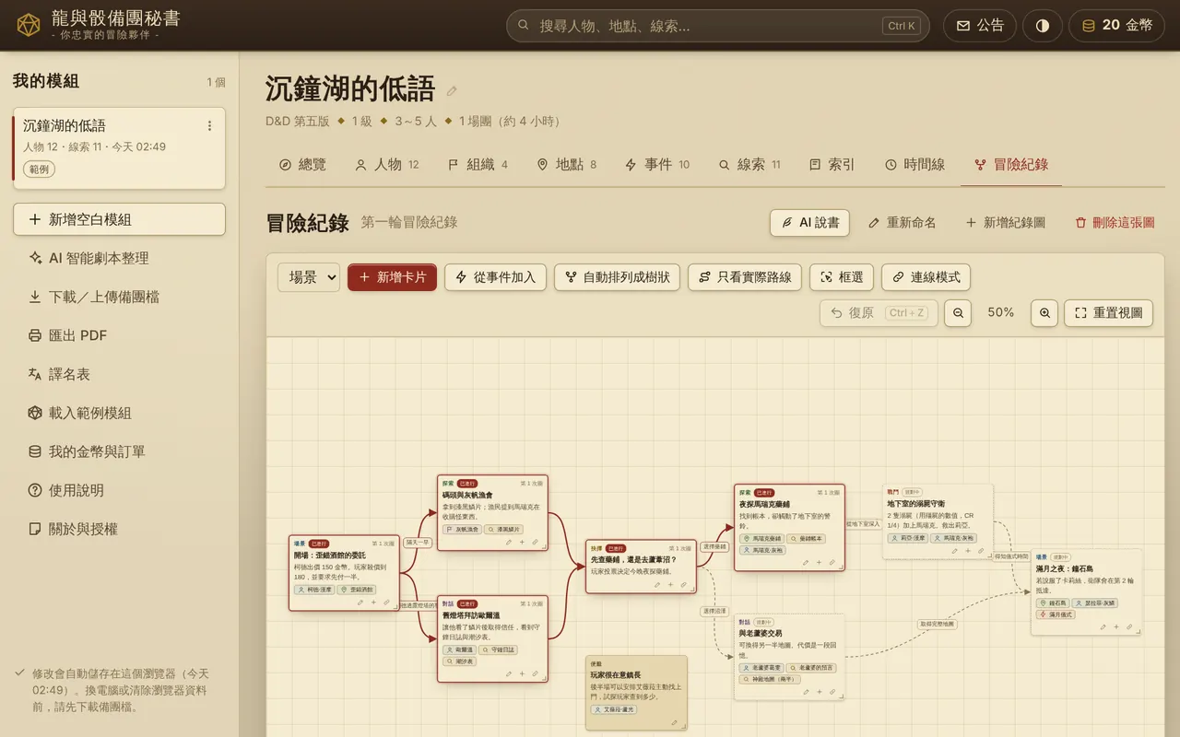Viewport: 1180px width, 737px height.
Task: Click the pencil icon beside the module title
Action: tap(452, 91)
